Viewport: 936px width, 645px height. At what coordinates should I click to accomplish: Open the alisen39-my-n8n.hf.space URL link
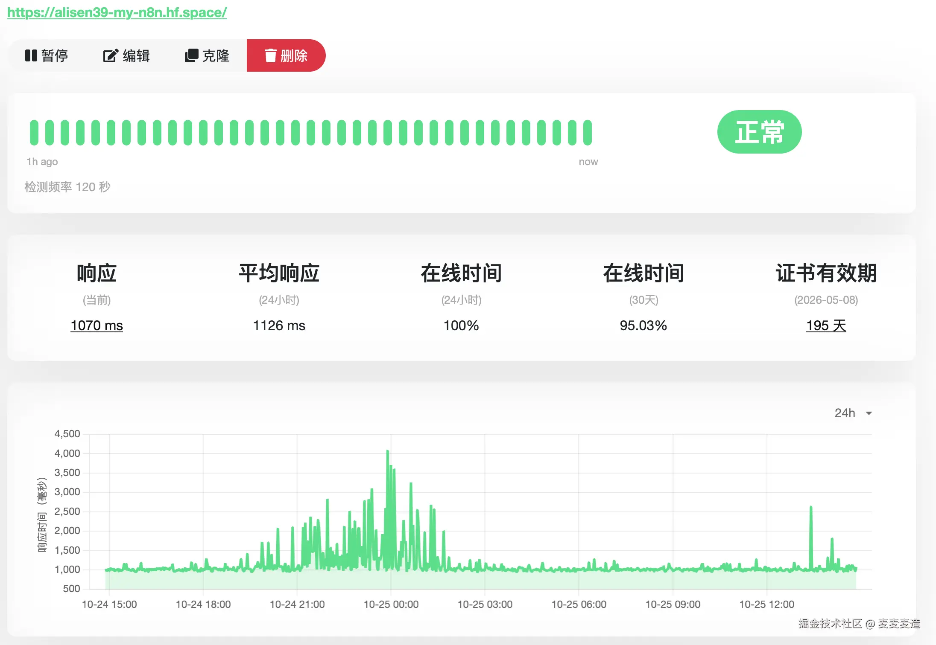[x=117, y=12]
